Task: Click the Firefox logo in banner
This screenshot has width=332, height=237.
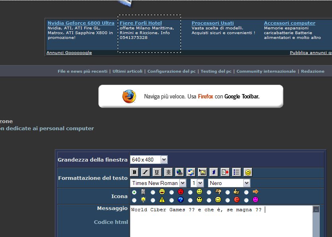Action: click(129, 96)
